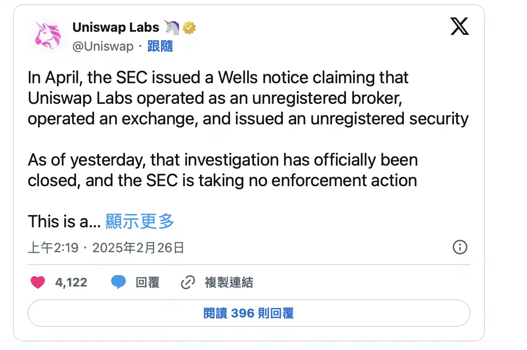This screenshot has height=350, width=527.
Task: Click the blue reply bubble icon
Action: coord(118,282)
